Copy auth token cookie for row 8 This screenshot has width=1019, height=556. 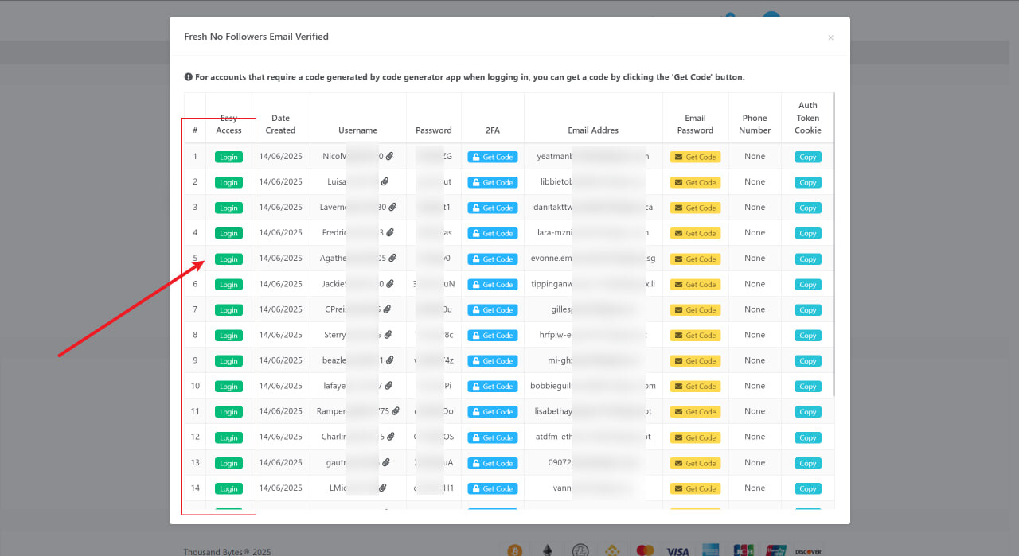808,335
